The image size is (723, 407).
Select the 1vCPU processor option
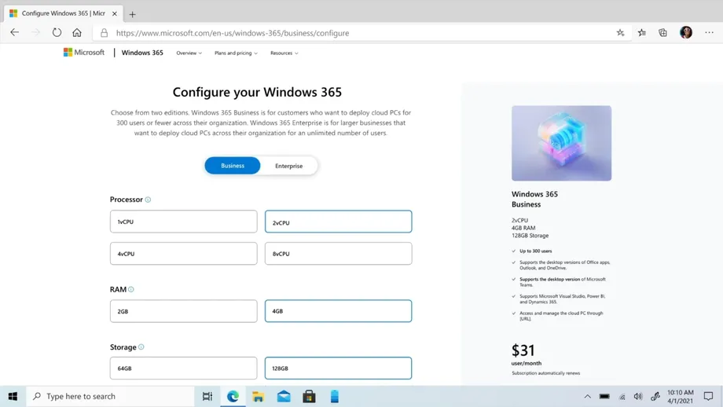click(184, 222)
